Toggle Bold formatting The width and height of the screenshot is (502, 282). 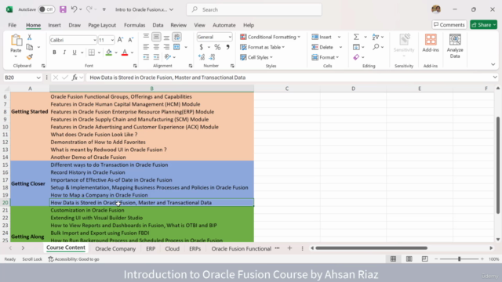point(54,52)
